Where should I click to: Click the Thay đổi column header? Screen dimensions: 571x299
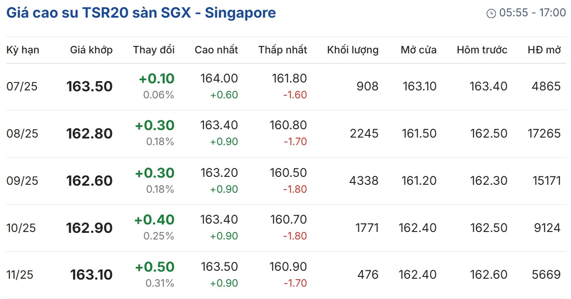pos(154,50)
